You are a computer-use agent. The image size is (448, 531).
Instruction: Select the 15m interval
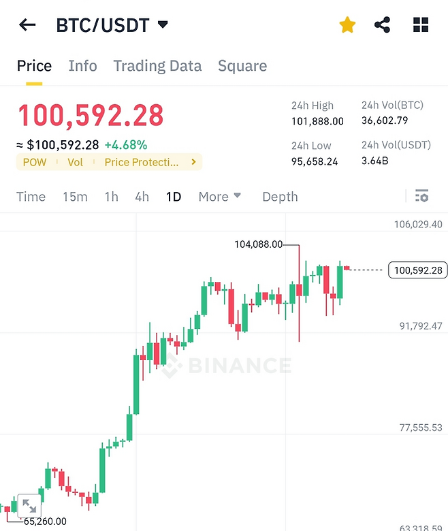tap(75, 197)
